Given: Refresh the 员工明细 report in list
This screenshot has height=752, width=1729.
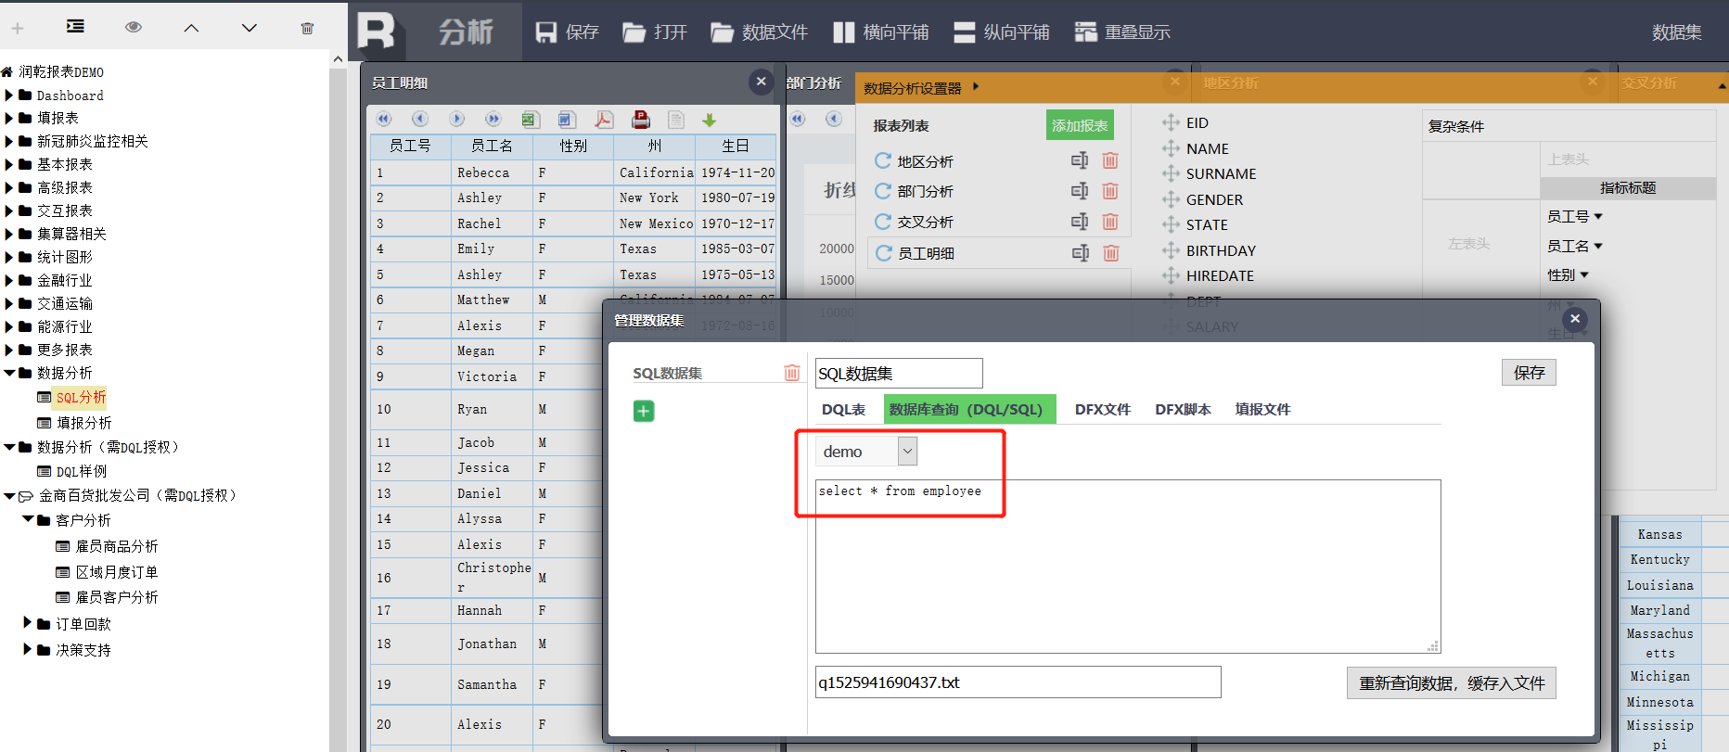Looking at the screenshot, I should [884, 253].
